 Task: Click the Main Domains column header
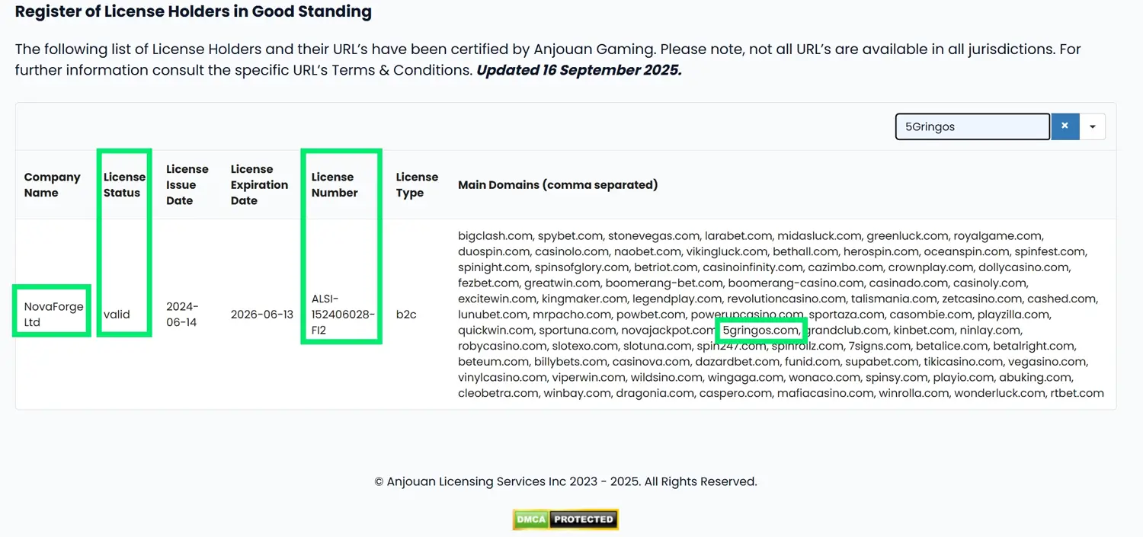pyautogui.click(x=557, y=184)
